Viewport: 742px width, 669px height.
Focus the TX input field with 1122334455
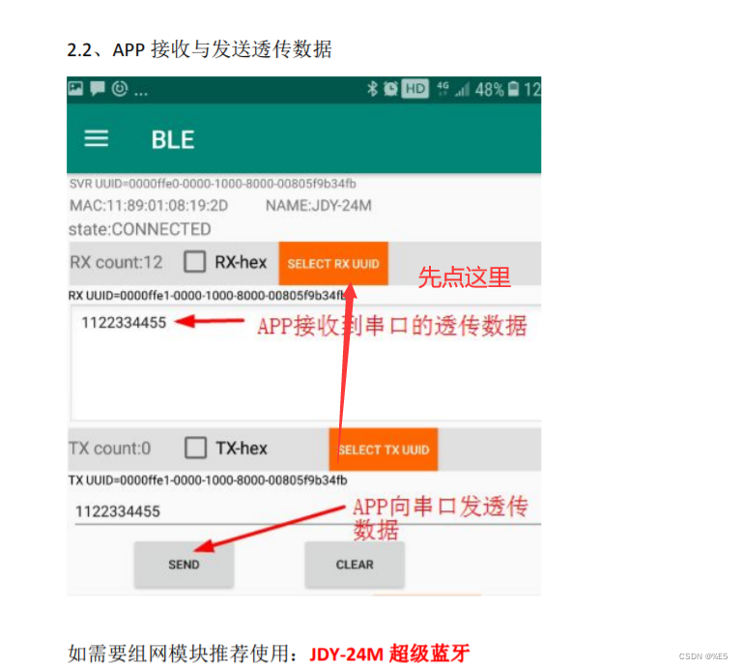point(307,511)
